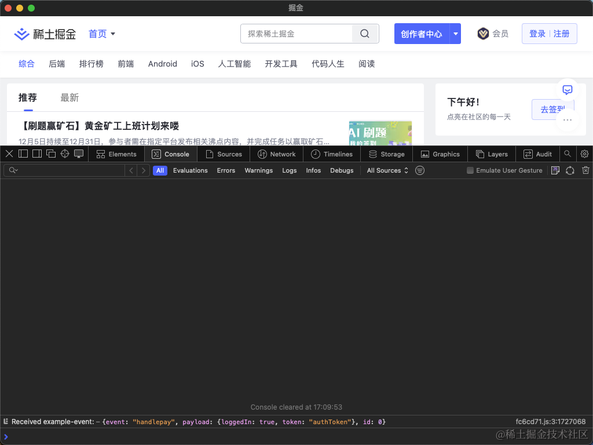Open the device settings monitor icon
Image resolution: width=593 pixels, height=445 pixels.
tap(79, 154)
